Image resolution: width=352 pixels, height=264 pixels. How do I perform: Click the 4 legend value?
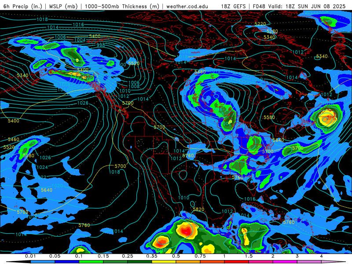(322, 256)
